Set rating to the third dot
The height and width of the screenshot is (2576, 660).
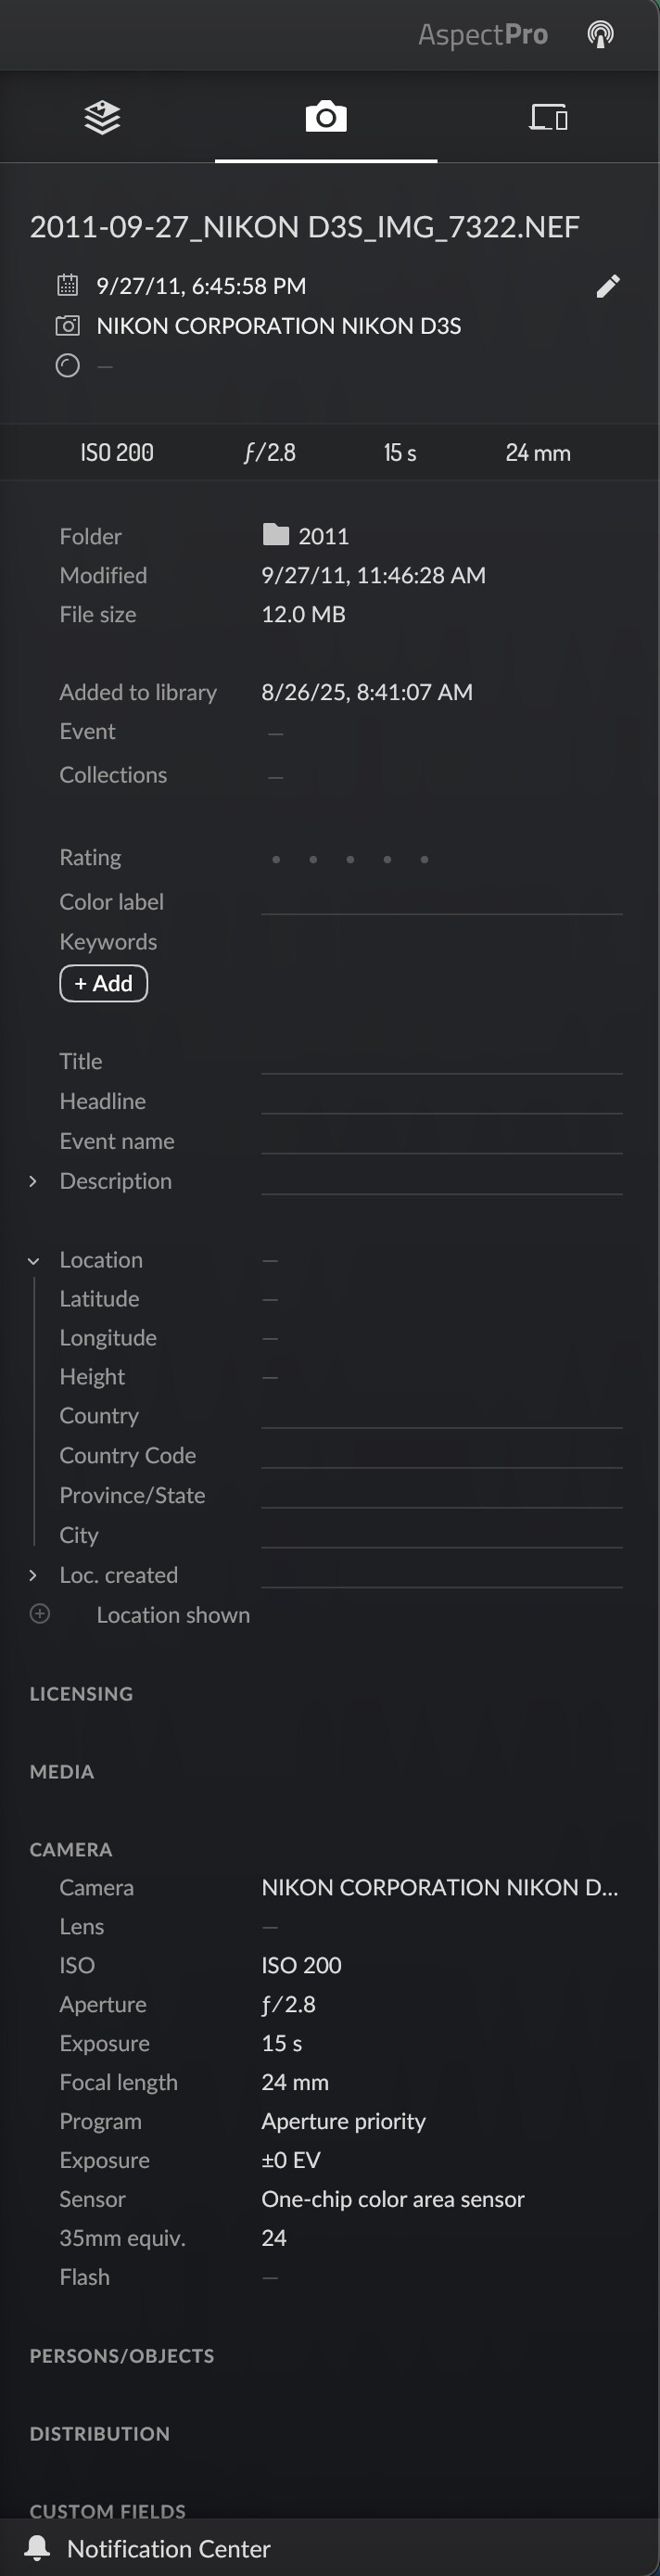pyautogui.click(x=350, y=859)
